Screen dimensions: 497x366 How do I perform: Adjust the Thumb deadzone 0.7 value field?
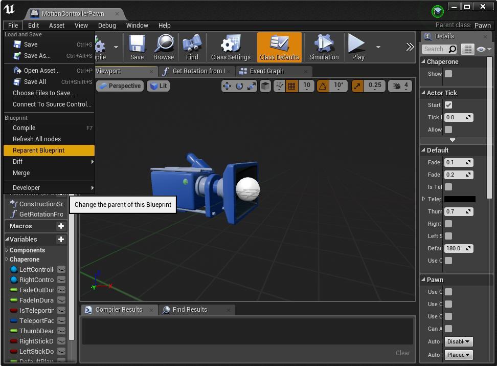(459, 211)
